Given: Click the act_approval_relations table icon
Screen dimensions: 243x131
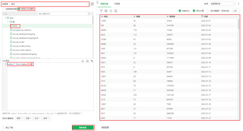Looking at the screenshot, I should point(11,30).
